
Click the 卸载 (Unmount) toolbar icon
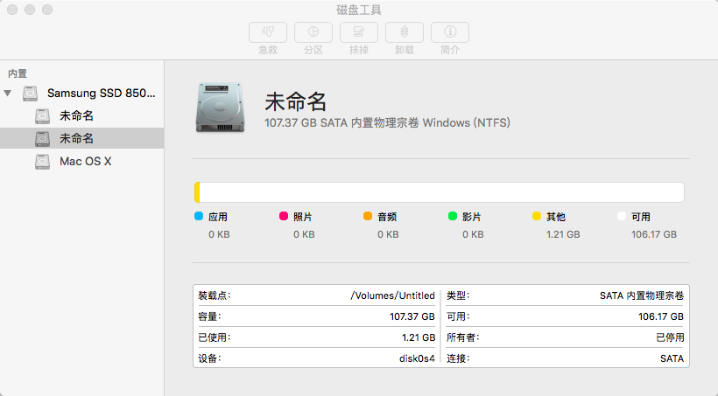[x=405, y=32]
